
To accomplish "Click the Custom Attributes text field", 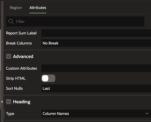I will (x=96, y=68).
